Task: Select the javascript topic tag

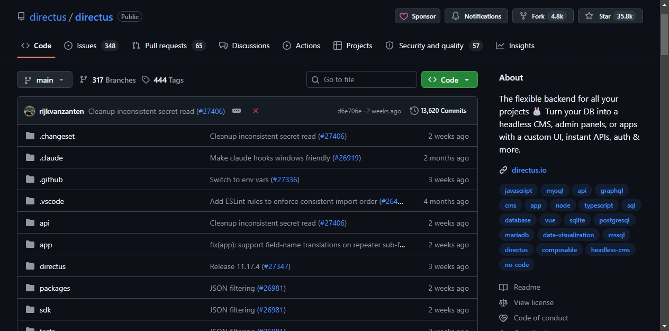Action: (518, 191)
